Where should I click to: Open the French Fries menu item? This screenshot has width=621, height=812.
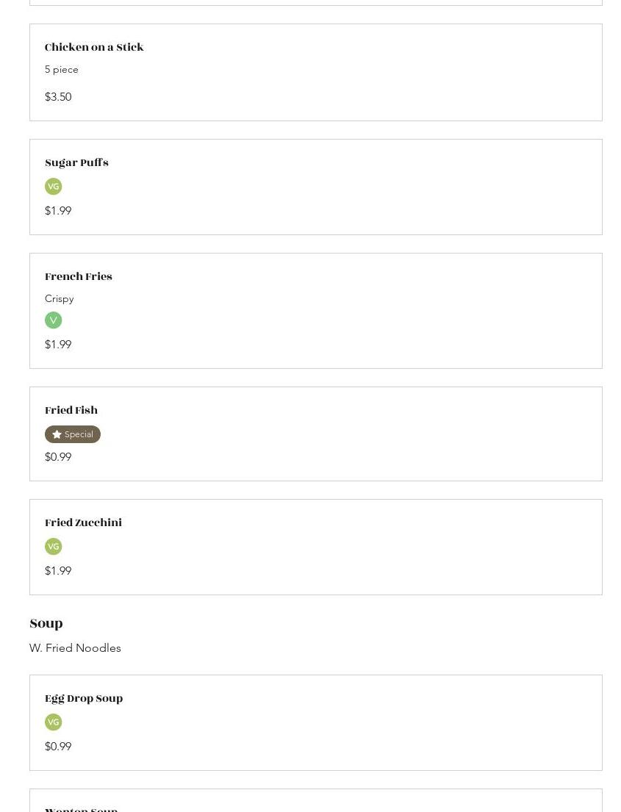pyautogui.click(x=79, y=277)
